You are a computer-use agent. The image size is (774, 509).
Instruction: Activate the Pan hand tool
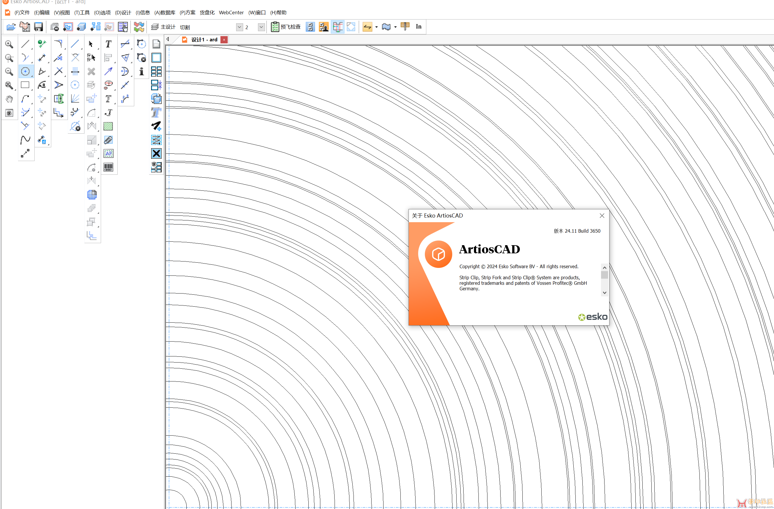pyautogui.click(x=9, y=99)
